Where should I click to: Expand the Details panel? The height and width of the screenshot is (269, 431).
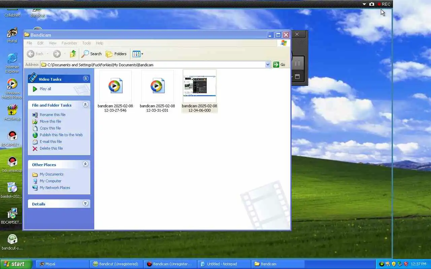coord(86,204)
